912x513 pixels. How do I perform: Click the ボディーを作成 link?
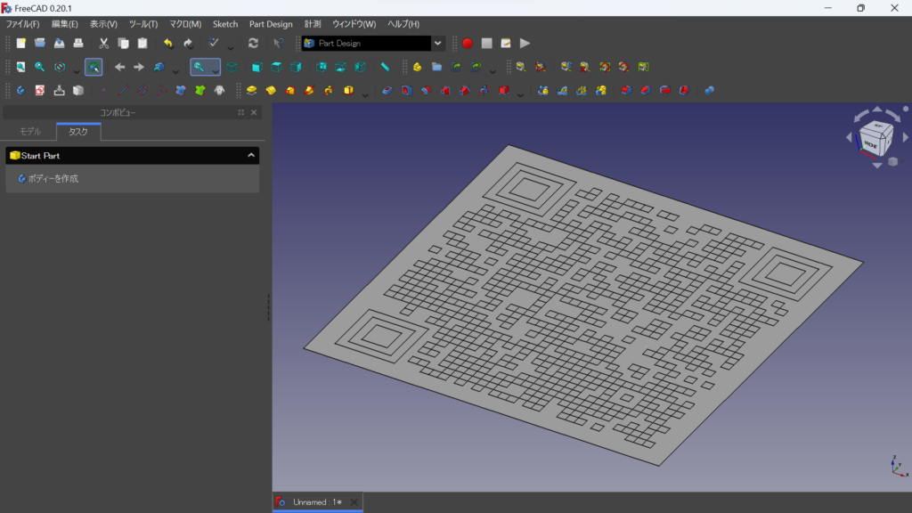pyautogui.click(x=53, y=178)
